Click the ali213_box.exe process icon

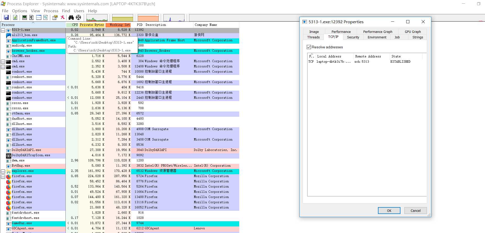coord(9,36)
